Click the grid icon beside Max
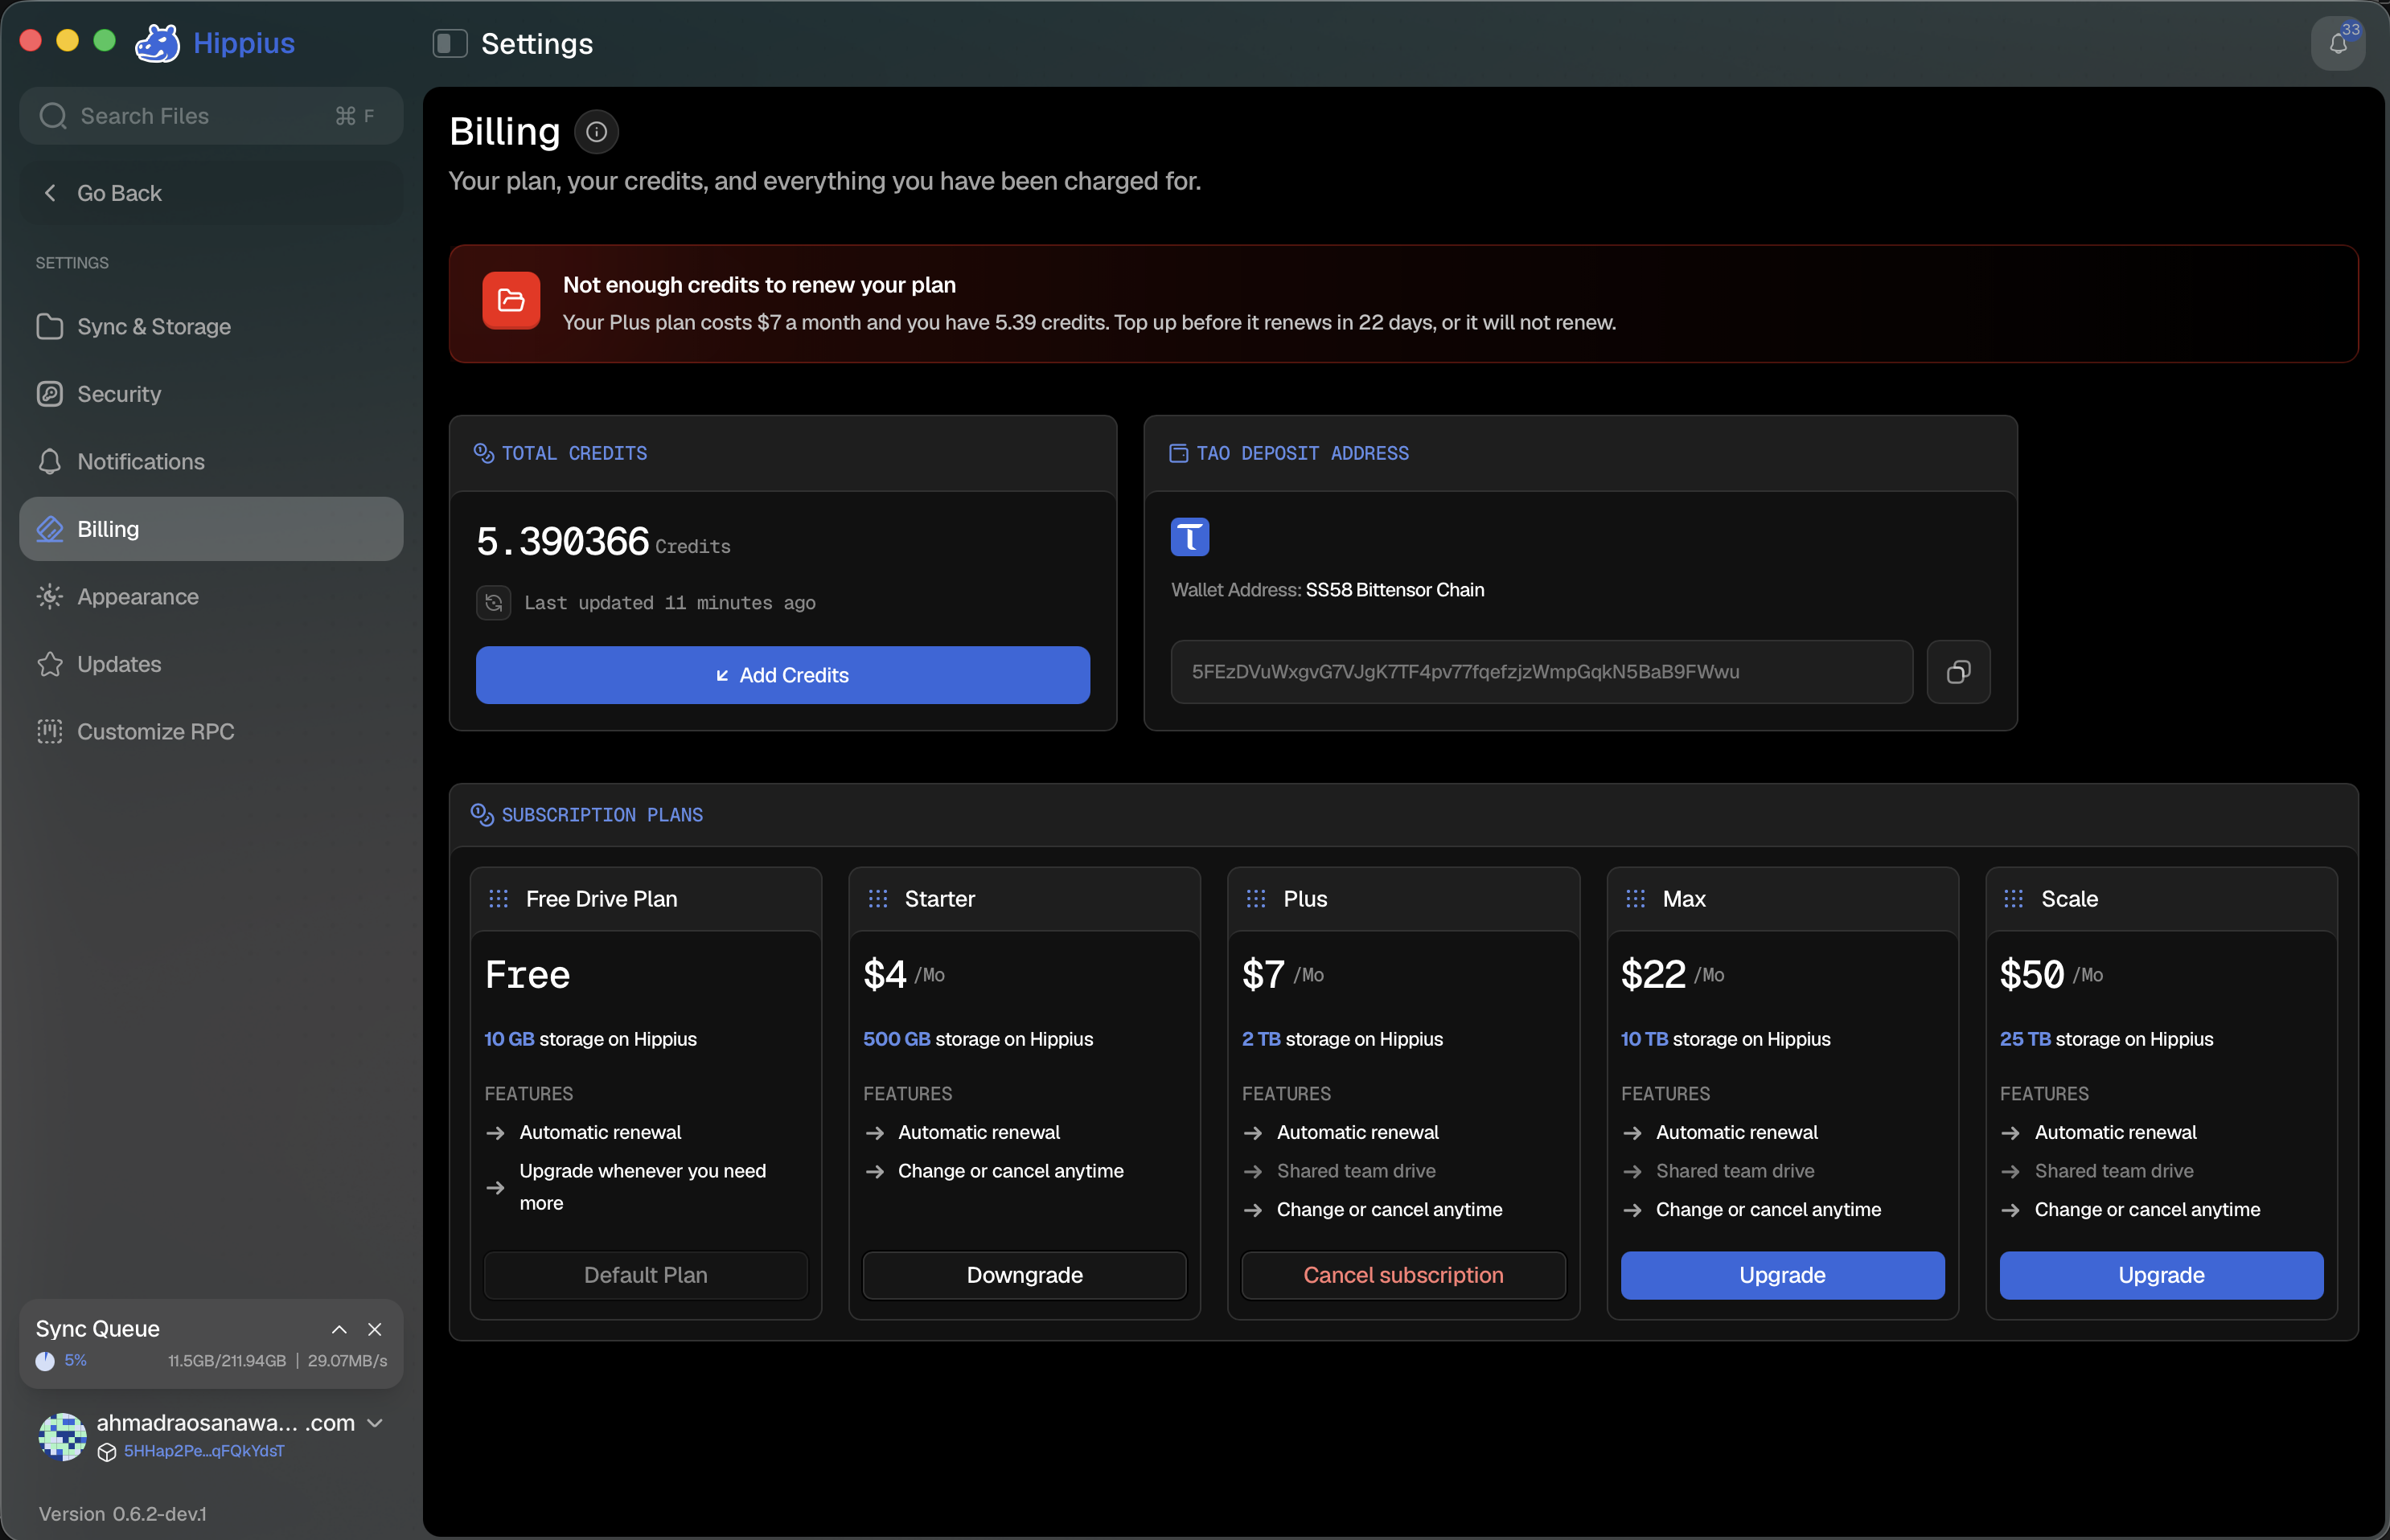 tap(1635, 899)
